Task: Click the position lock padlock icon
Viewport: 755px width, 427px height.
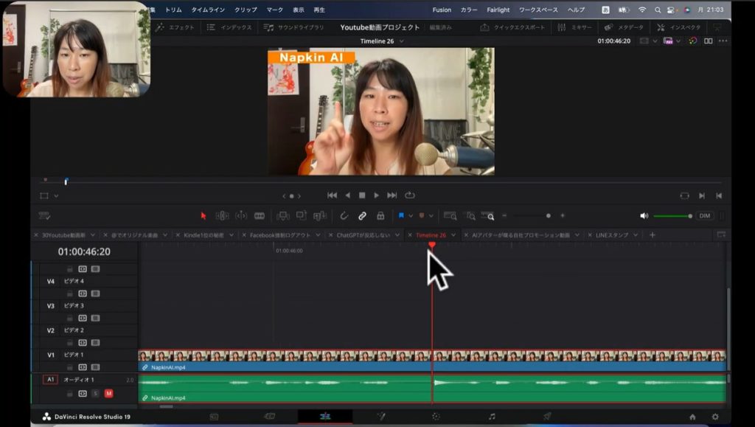Action: (x=380, y=216)
